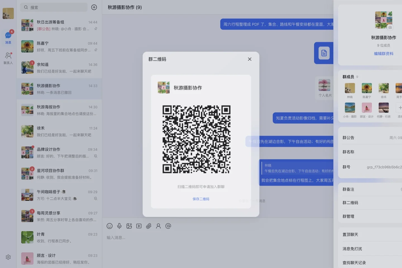Open settings gear in the sidebar
The image size is (402, 268).
tap(8, 257)
